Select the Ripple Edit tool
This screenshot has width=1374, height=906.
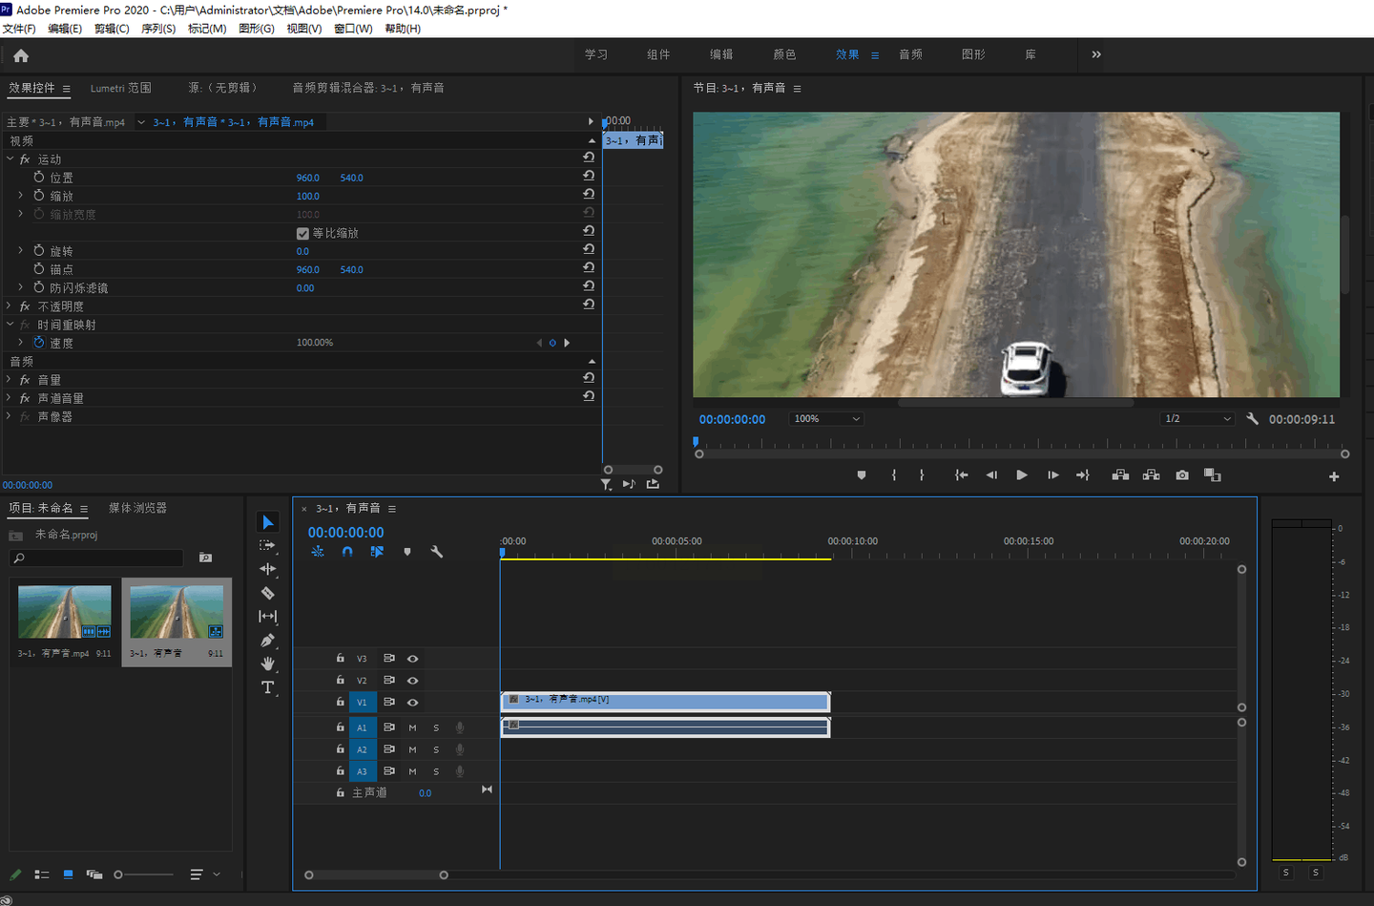[268, 569]
